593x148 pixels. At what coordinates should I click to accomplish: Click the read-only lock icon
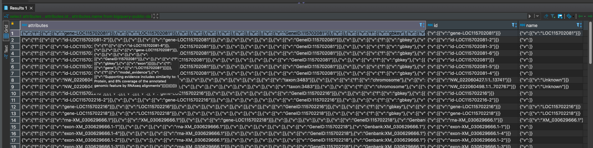[12, 23]
